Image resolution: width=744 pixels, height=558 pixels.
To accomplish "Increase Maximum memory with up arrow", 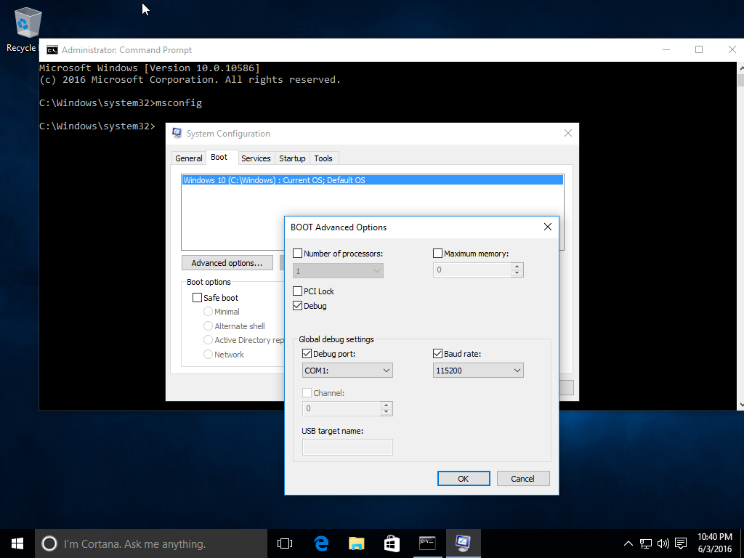I will (x=517, y=266).
